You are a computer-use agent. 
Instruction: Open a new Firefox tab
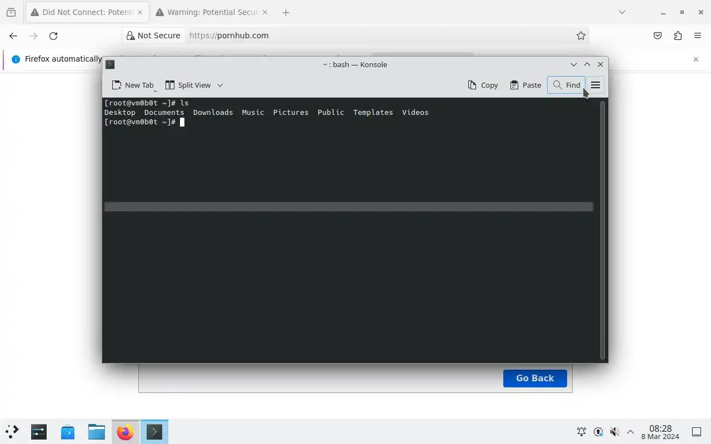tap(286, 12)
